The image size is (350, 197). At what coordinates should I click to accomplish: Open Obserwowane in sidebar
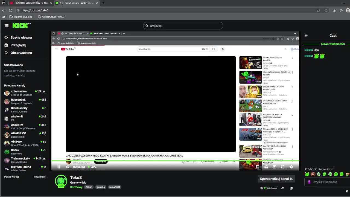click(x=18, y=53)
